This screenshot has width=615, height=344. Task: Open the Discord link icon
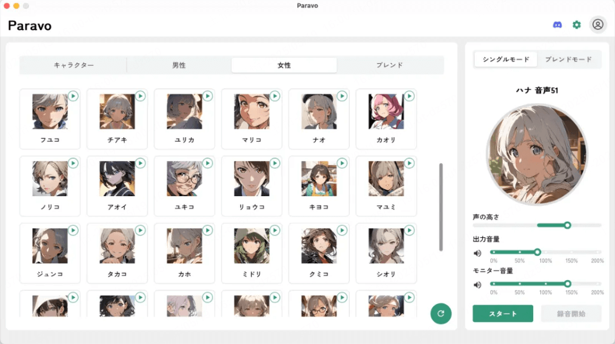557,25
